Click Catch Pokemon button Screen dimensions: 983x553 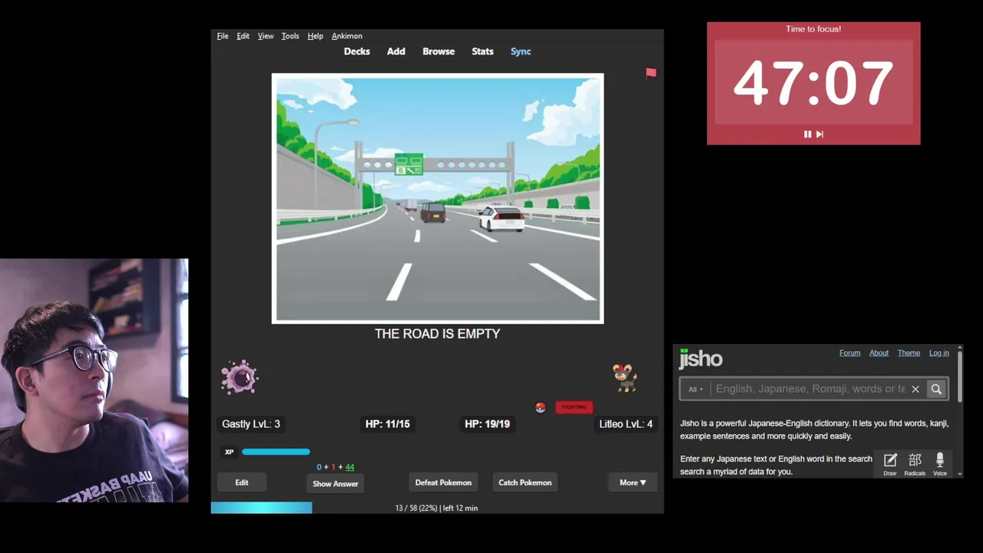tap(525, 482)
